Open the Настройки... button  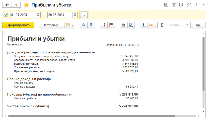coord(52,25)
